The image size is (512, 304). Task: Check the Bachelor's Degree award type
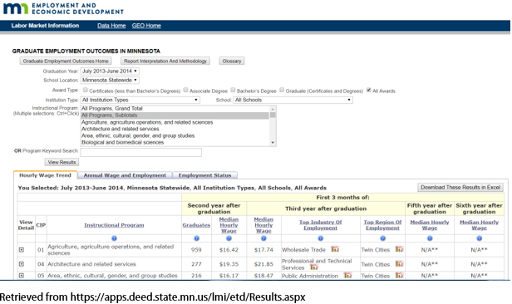pyautogui.click(x=233, y=90)
